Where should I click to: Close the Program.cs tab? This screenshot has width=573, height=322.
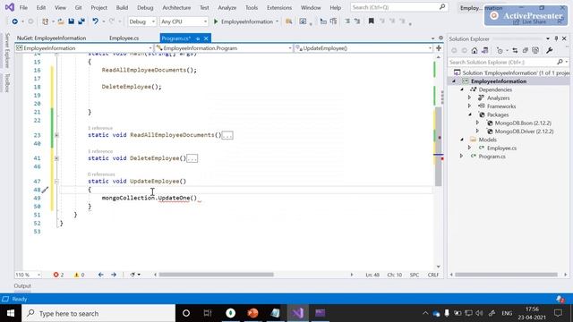[206, 38]
